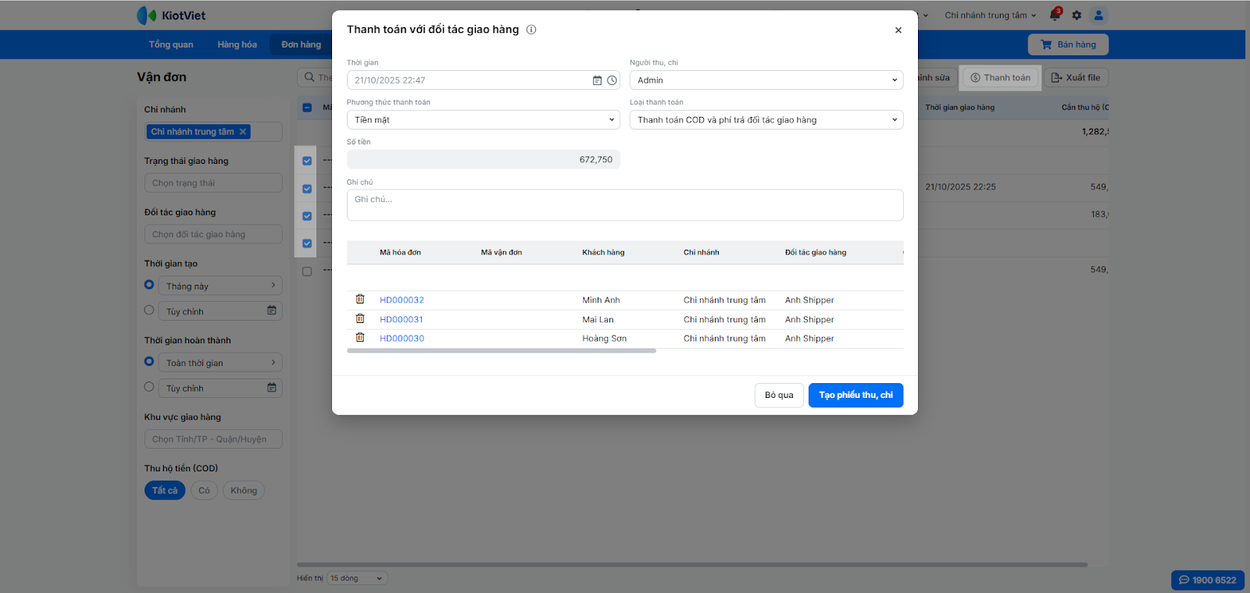This screenshot has width=1250, height=593.
Task: Open invoice link HD000032
Action: (402, 300)
